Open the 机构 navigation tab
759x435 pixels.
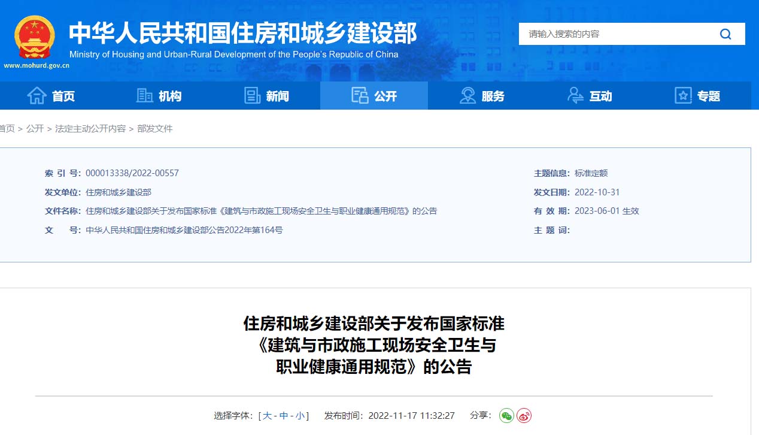tap(159, 96)
